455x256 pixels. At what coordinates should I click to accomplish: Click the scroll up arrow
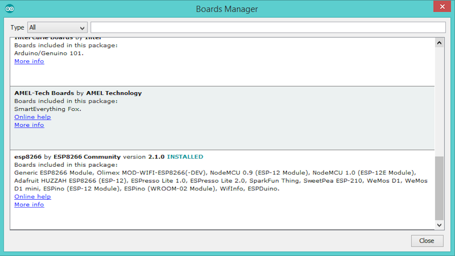[x=439, y=43]
